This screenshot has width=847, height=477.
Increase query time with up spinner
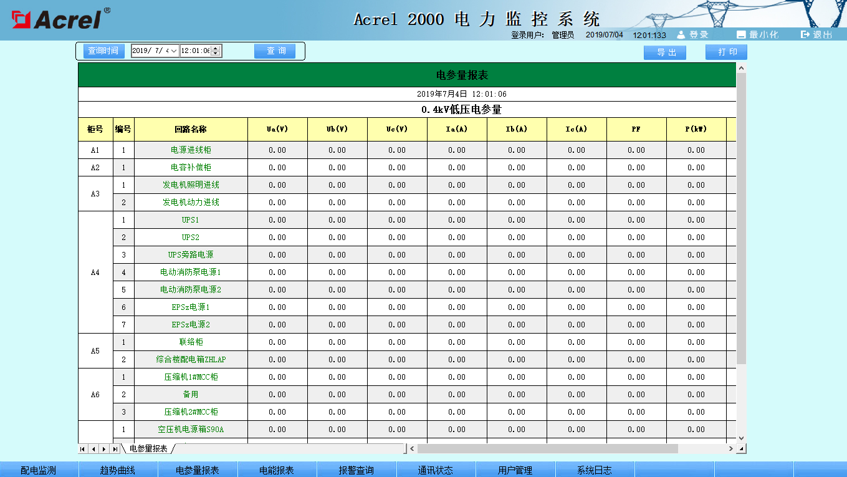tap(216, 48)
